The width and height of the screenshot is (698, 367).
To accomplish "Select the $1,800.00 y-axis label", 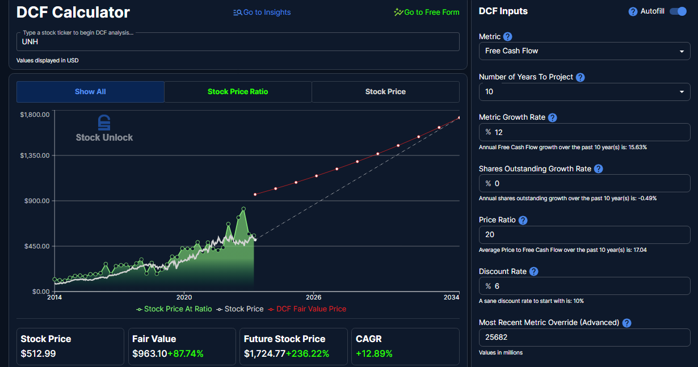I will point(35,115).
